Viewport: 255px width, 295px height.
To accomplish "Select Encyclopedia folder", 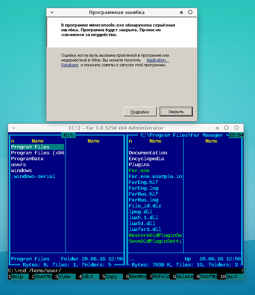I will (x=146, y=159).
